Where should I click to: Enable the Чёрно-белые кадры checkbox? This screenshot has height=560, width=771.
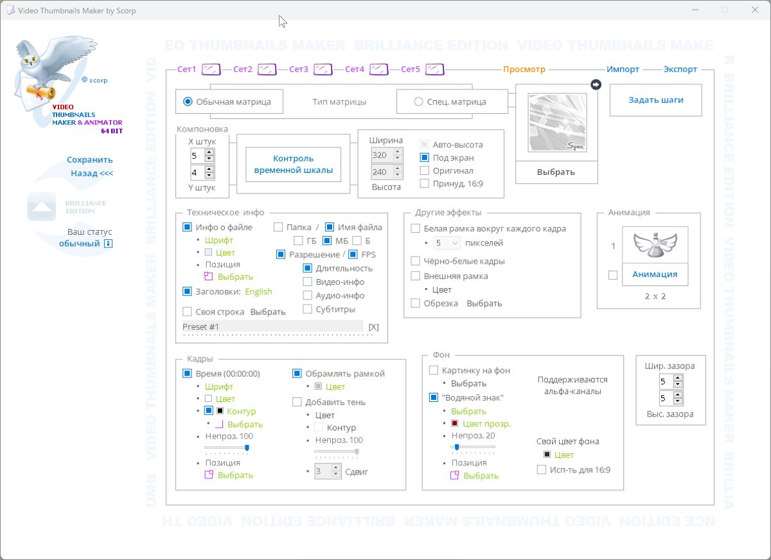[416, 261]
